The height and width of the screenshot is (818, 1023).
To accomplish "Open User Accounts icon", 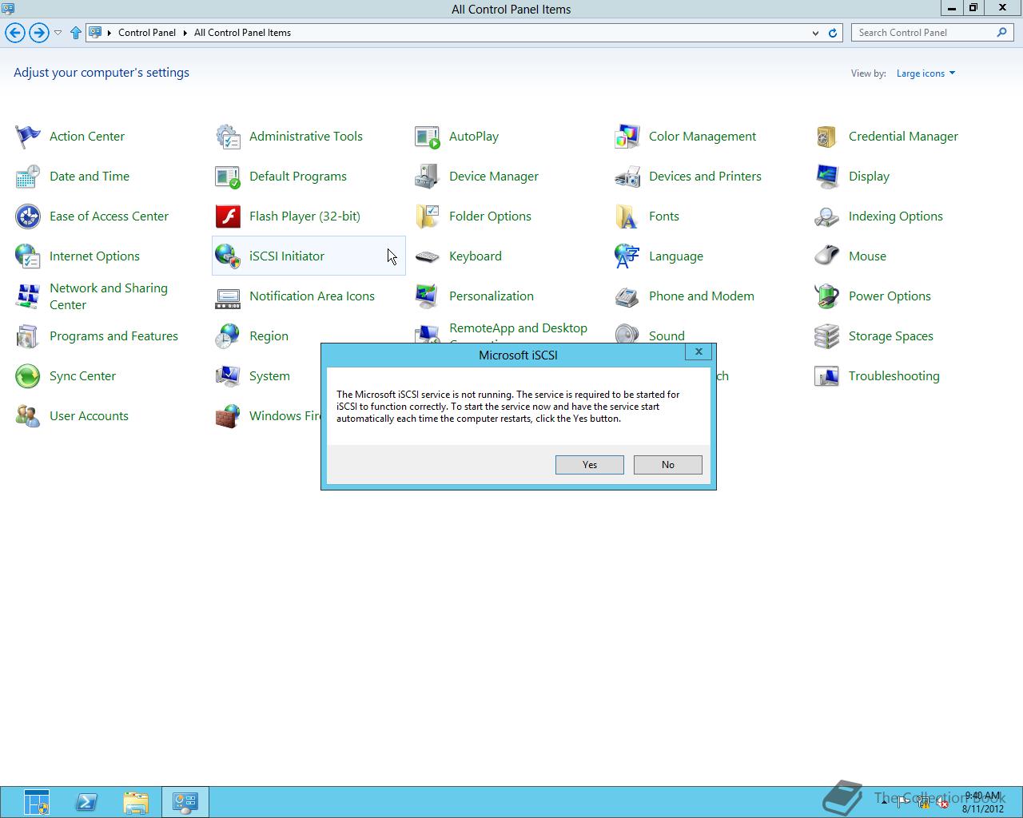I will tap(28, 416).
